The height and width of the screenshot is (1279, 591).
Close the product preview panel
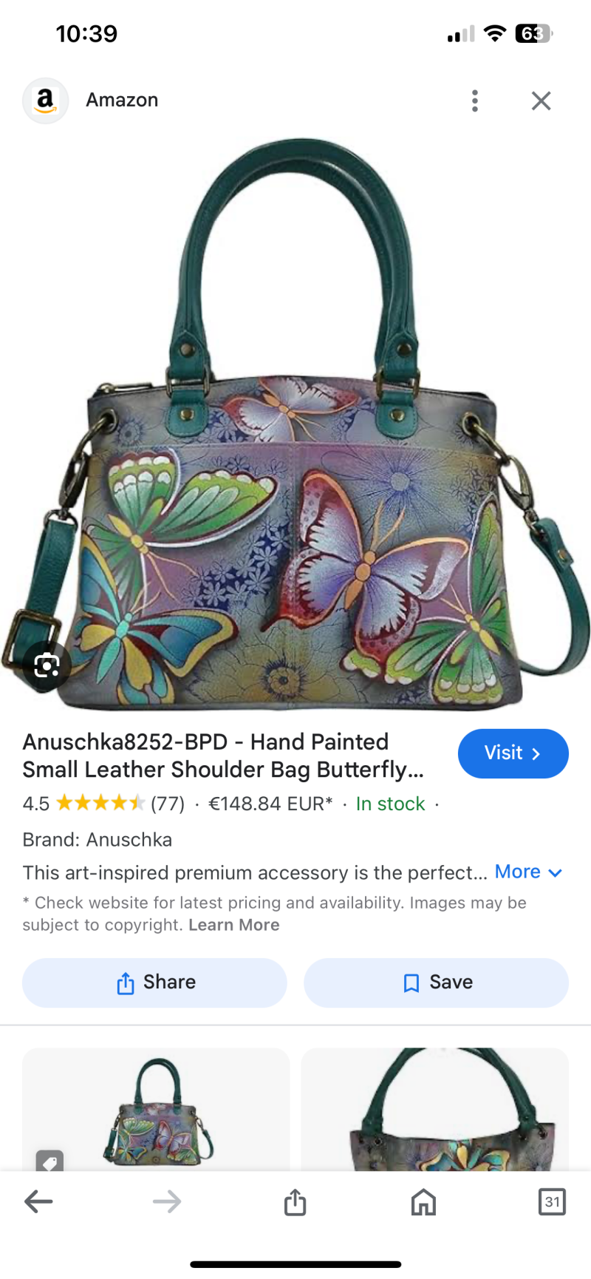(x=541, y=101)
